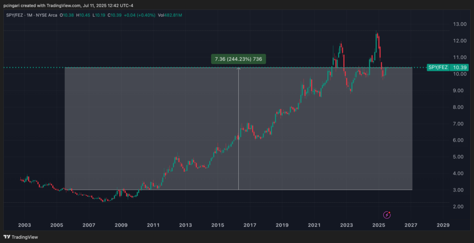
Task: Click the measurement label 7.36 (244.23%) 736
Action: click(x=238, y=59)
